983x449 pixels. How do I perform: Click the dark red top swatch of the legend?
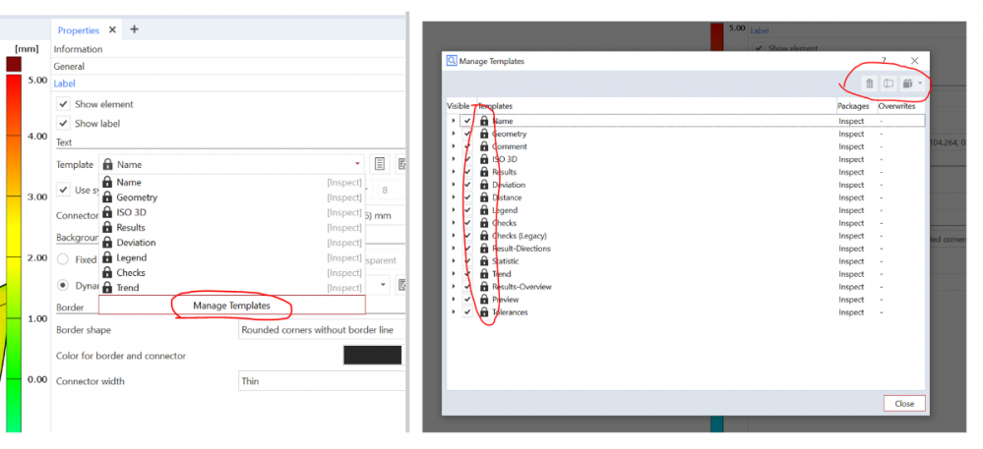point(14,63)
